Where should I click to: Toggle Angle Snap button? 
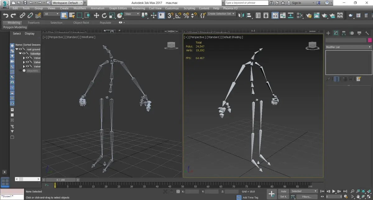pyautogui.click(x=178, y=15)
